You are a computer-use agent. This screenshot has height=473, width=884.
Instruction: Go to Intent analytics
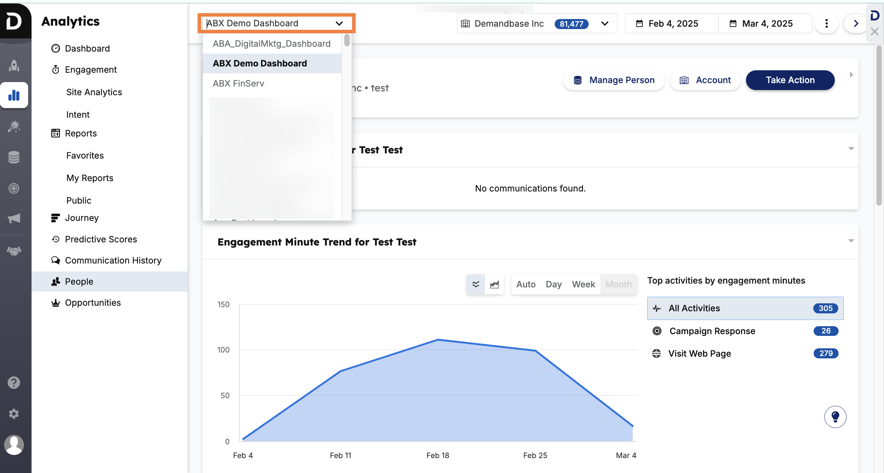78,115
